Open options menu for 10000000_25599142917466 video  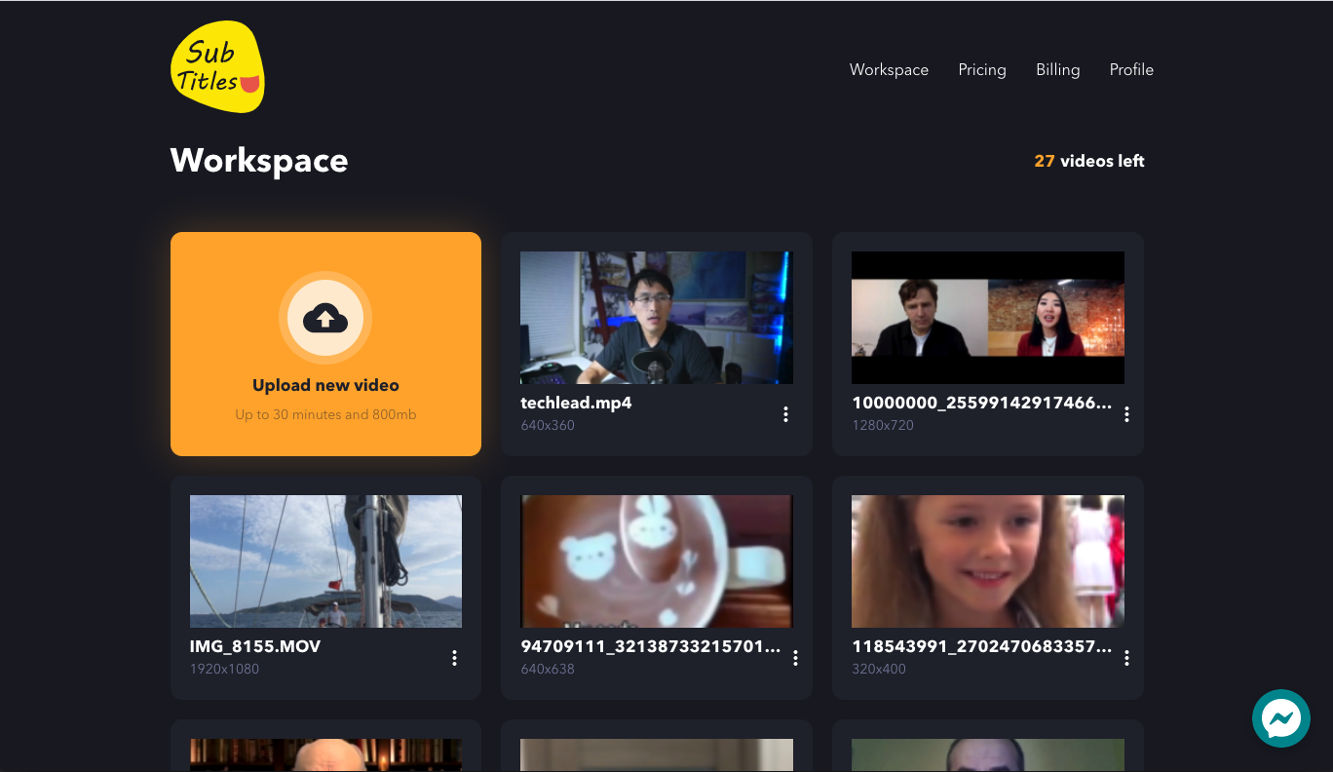[1126, 414]
